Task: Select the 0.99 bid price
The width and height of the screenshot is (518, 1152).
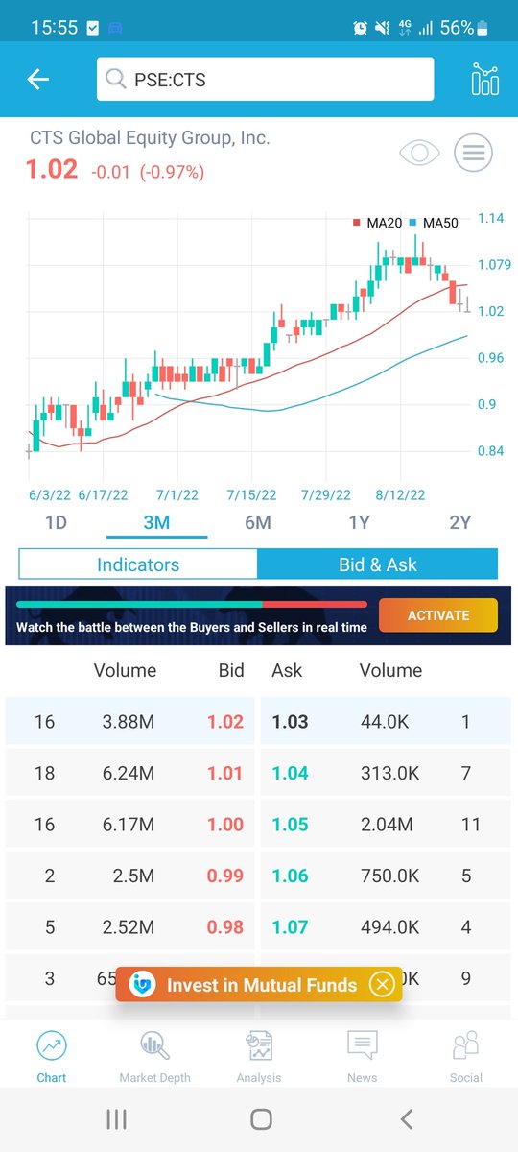Action: pyautogui.click(x=225, y=876)
